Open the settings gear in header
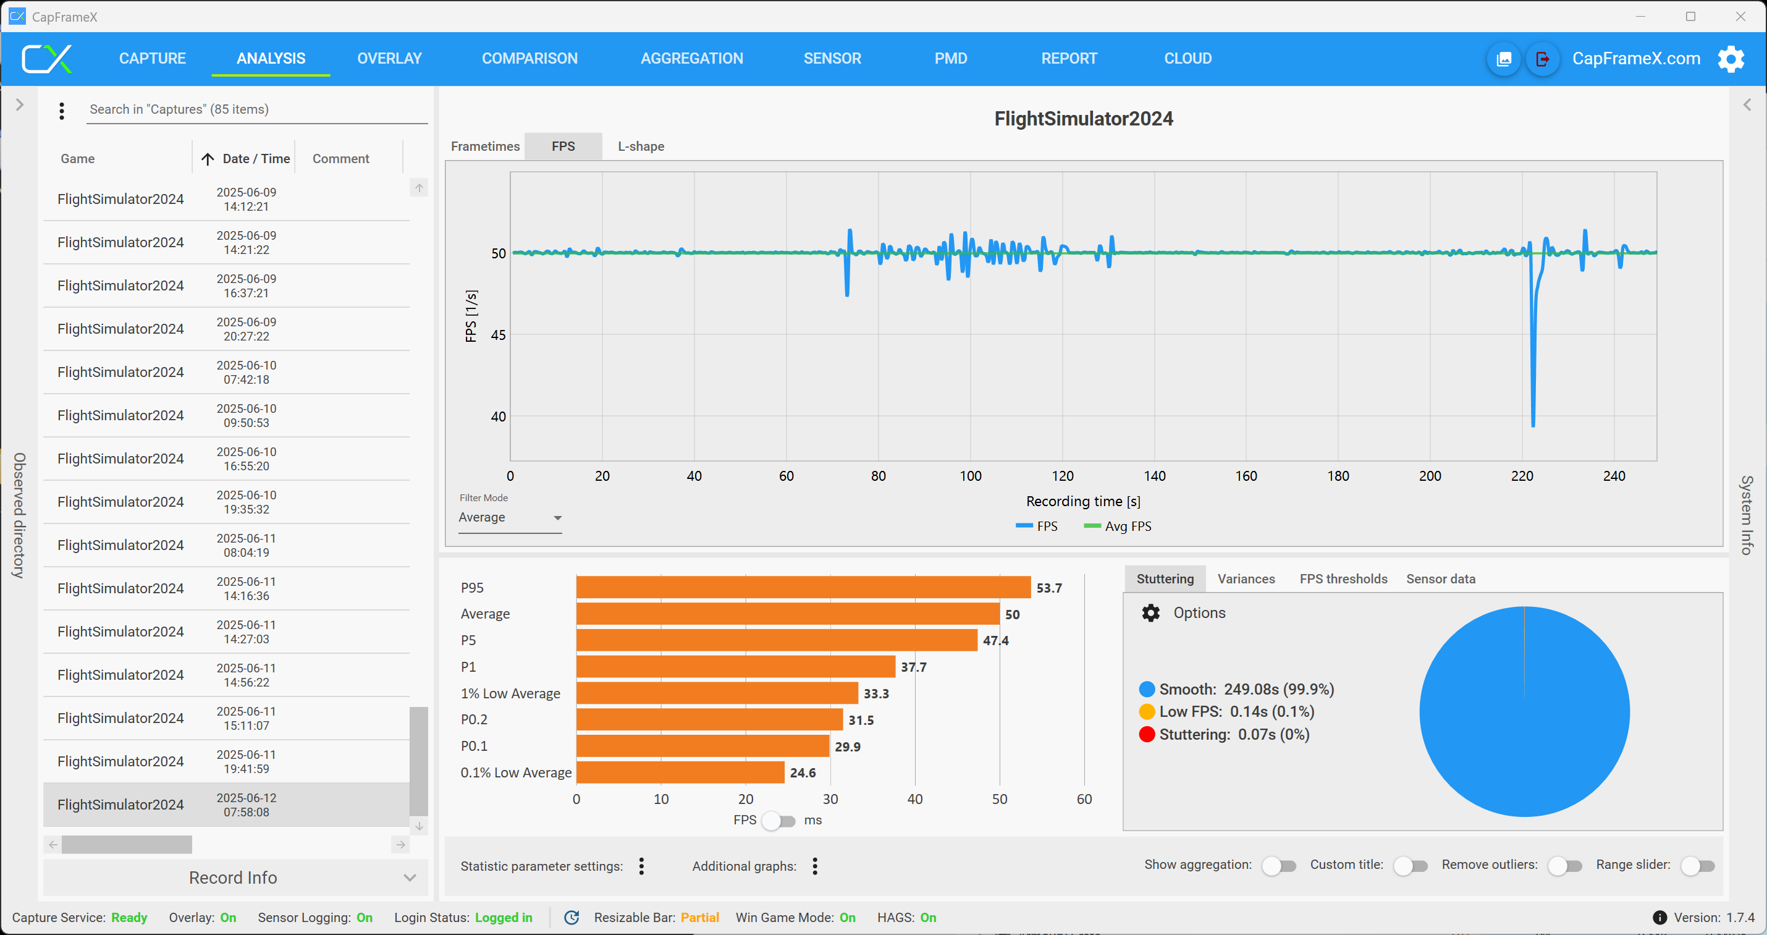 [1731, 59]
